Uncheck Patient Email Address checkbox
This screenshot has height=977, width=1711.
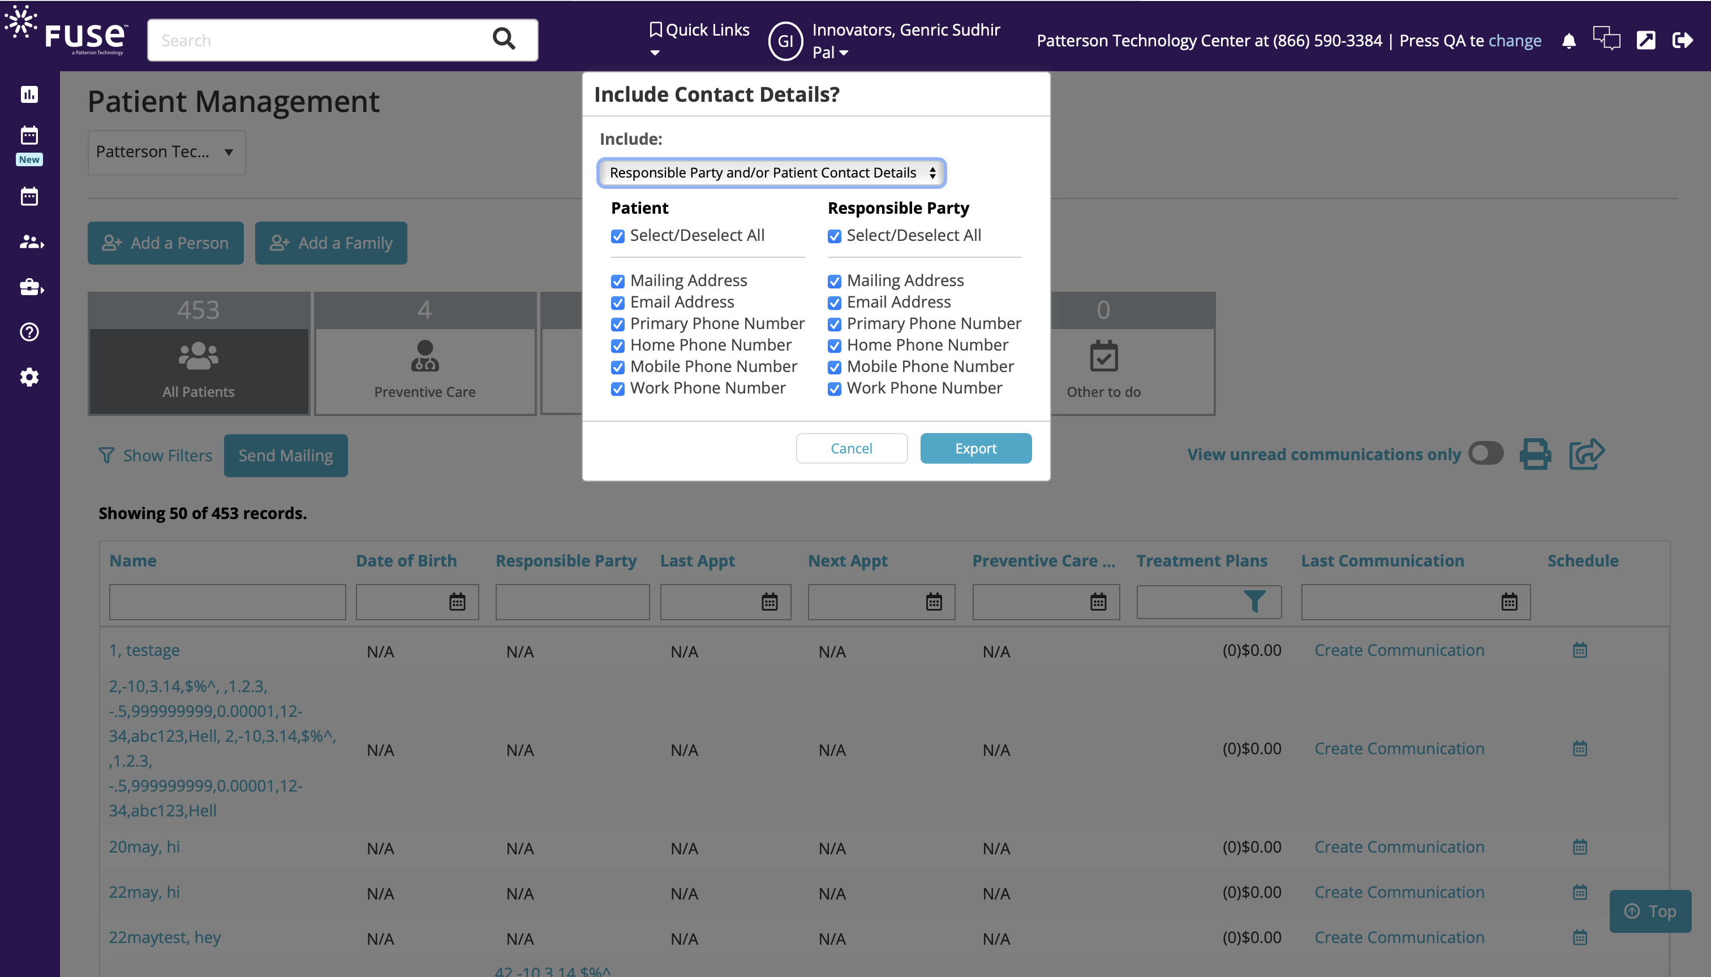(618, 302)
